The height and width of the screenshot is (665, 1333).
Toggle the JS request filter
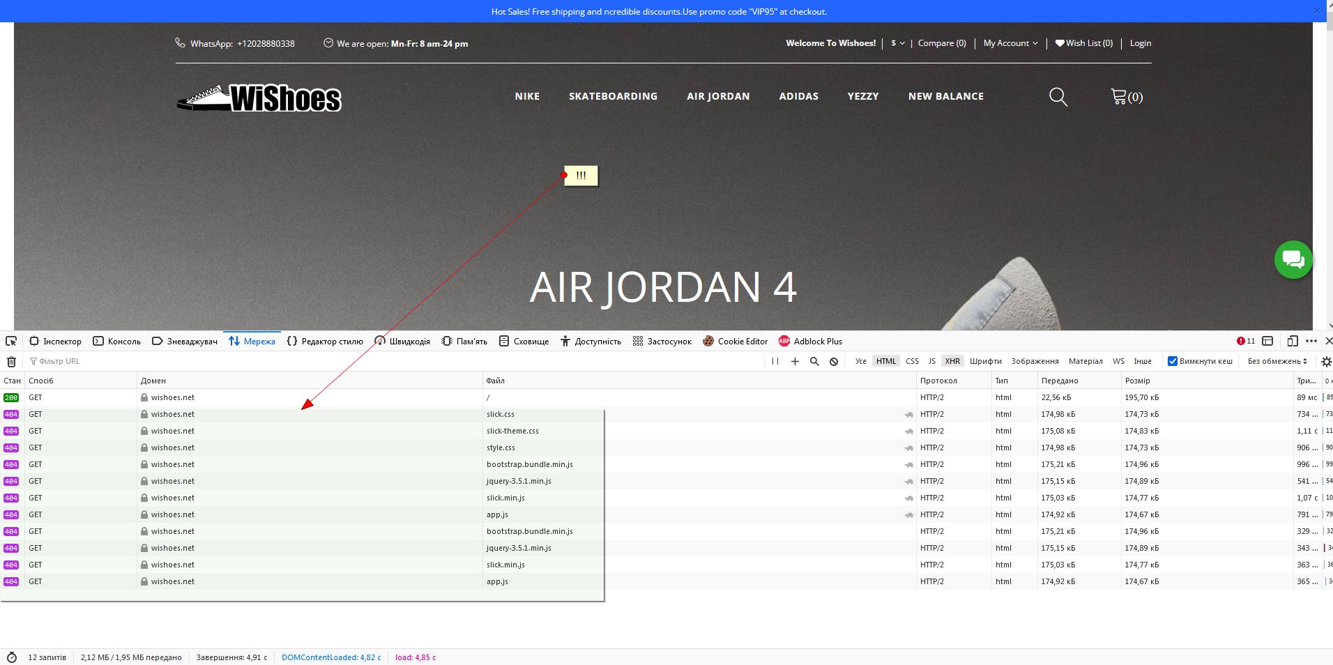tap(931, 361)
